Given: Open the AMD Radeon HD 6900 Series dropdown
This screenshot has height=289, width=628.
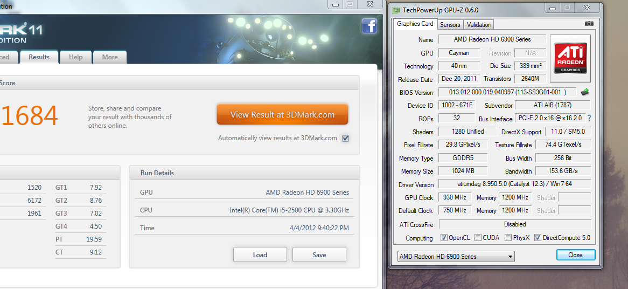Looking at the screenshot, I should point(456,257).
